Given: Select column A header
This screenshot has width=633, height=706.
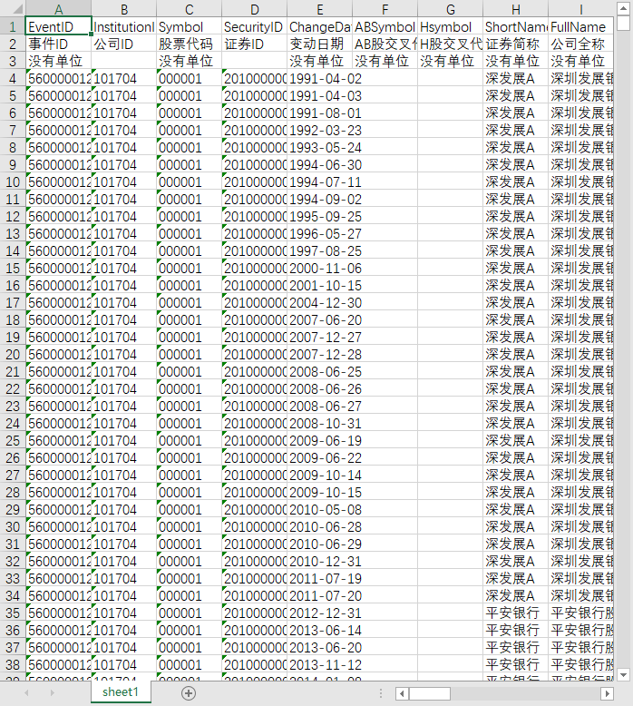Looking at the screenshot, I should tap(58, 9).
